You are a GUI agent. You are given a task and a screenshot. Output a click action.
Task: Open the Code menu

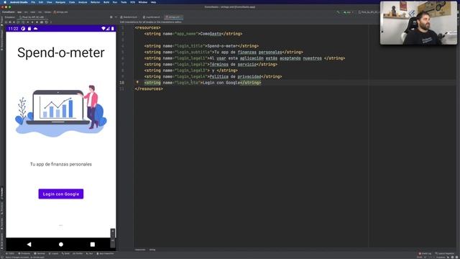[x=72, y=2]
